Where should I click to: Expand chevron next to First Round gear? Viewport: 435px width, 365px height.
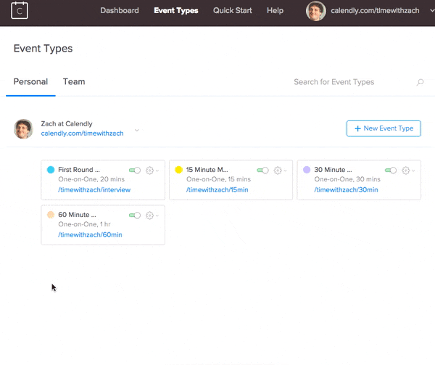pyautogui.click(x=157, y=171)
